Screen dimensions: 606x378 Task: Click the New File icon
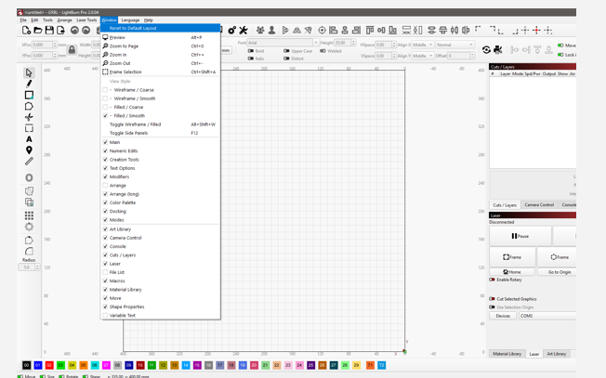26,30
